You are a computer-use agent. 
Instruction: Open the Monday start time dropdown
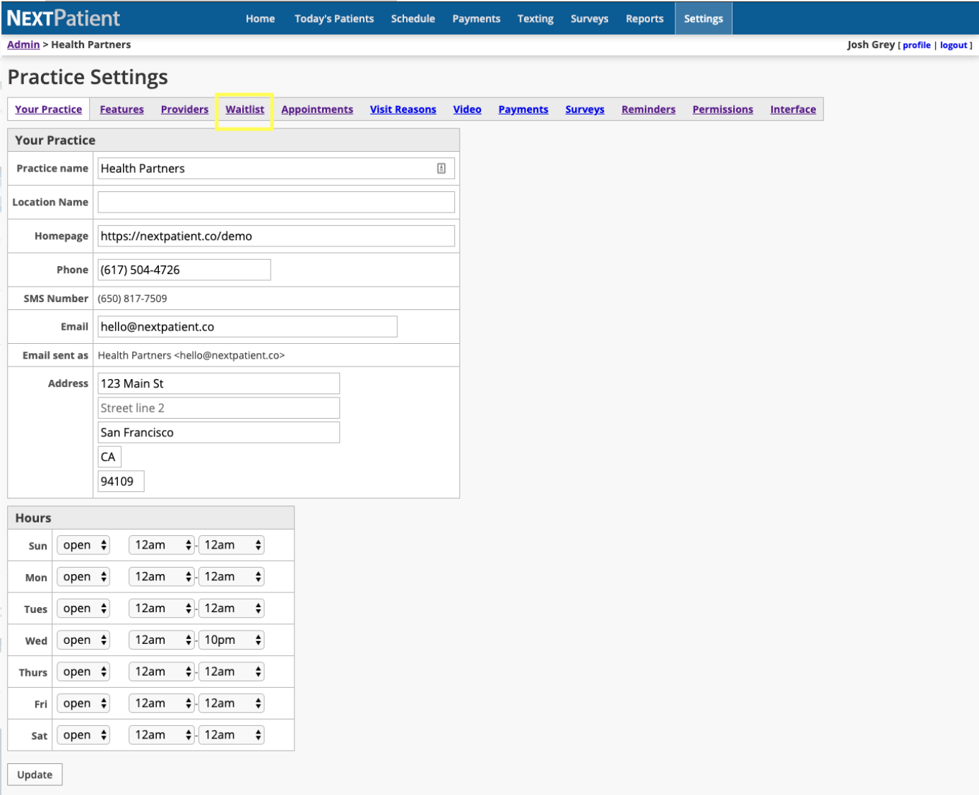(162, 577)
